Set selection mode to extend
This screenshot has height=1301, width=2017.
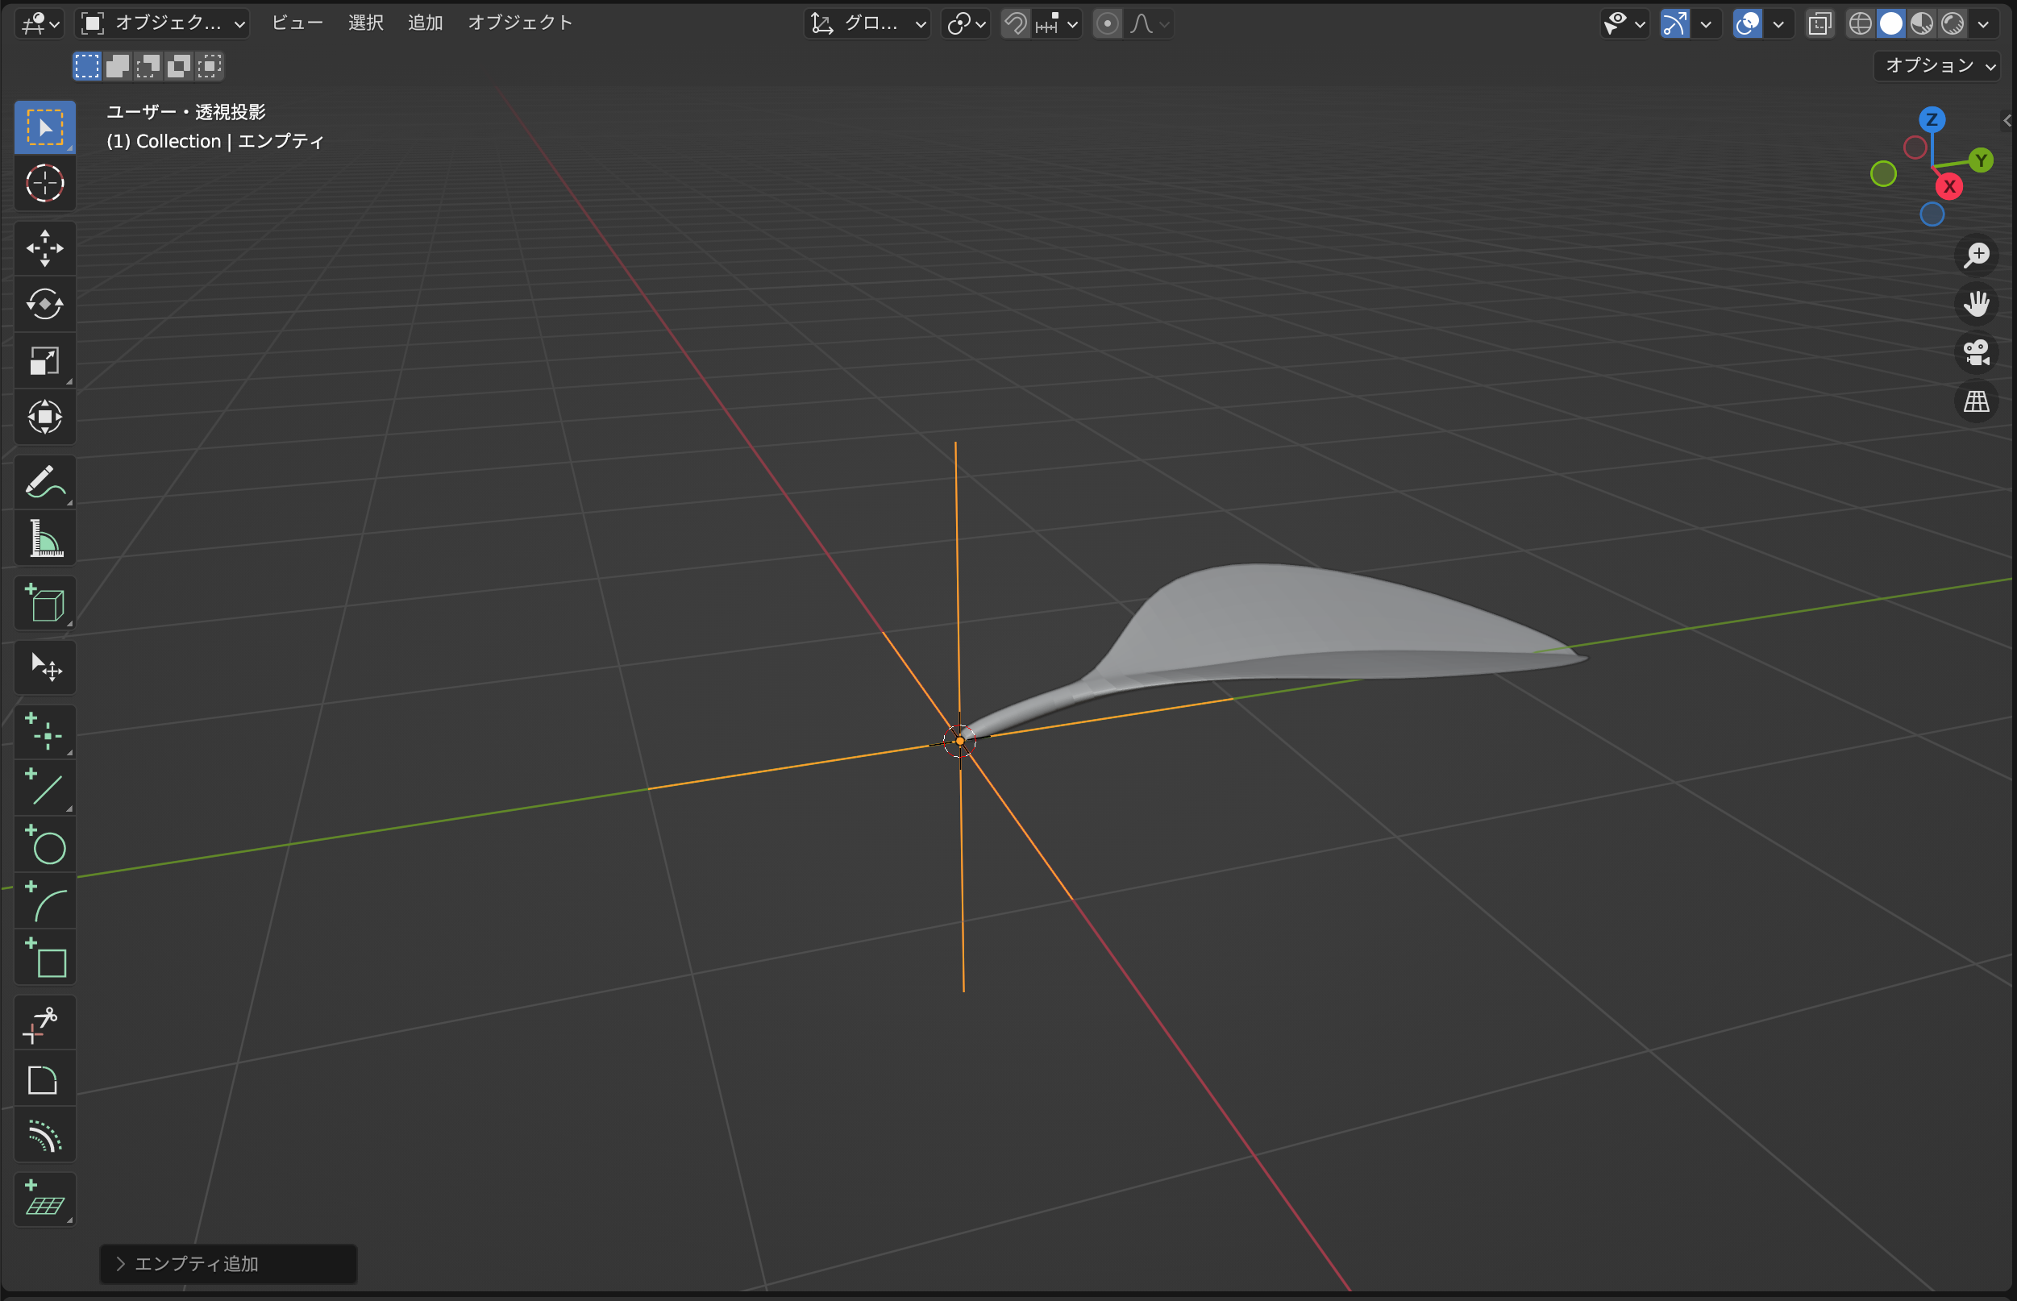(x=118, y=66)
